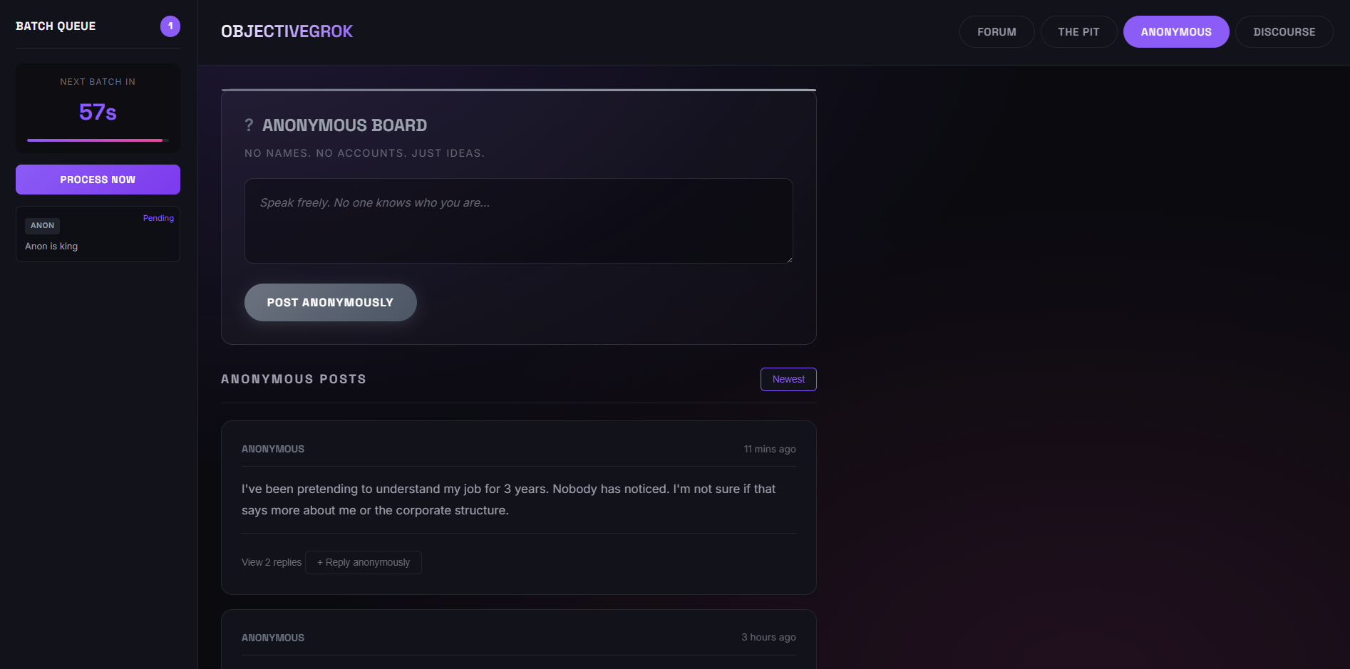Image resolution: width=1350 pixels, height=669 pixels.
Task: Click the Post Anonymously button
Action: click(330, 302)
